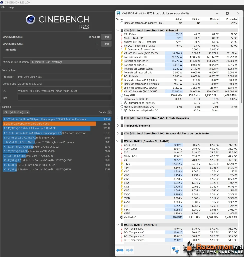
Task: Expand the Tiempos de memoria section
Action: pos(118,126)
